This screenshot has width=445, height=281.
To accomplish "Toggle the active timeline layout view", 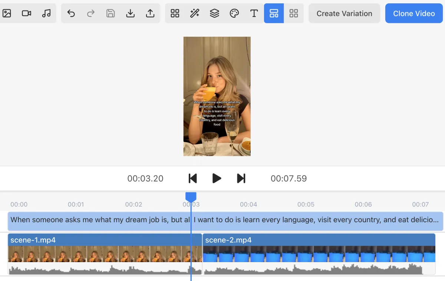I will point(274,14).
